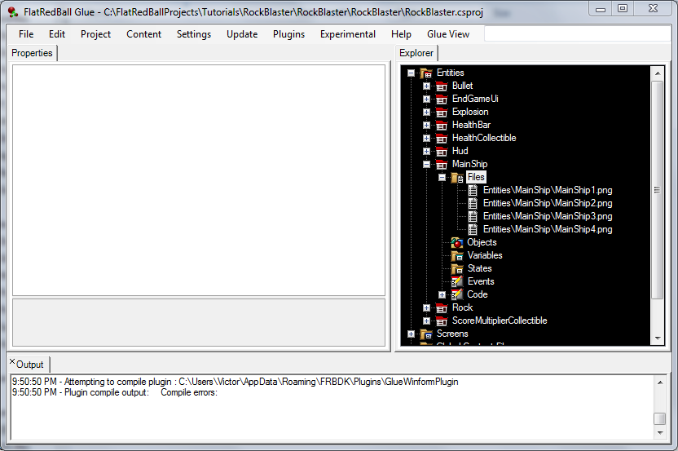Select the Properties tab

pyautogui.click(x=32, y=53)
